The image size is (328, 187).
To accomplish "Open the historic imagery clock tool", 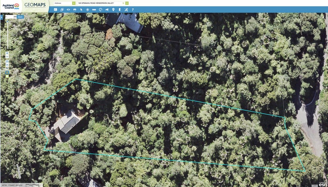I will (100, 9).
